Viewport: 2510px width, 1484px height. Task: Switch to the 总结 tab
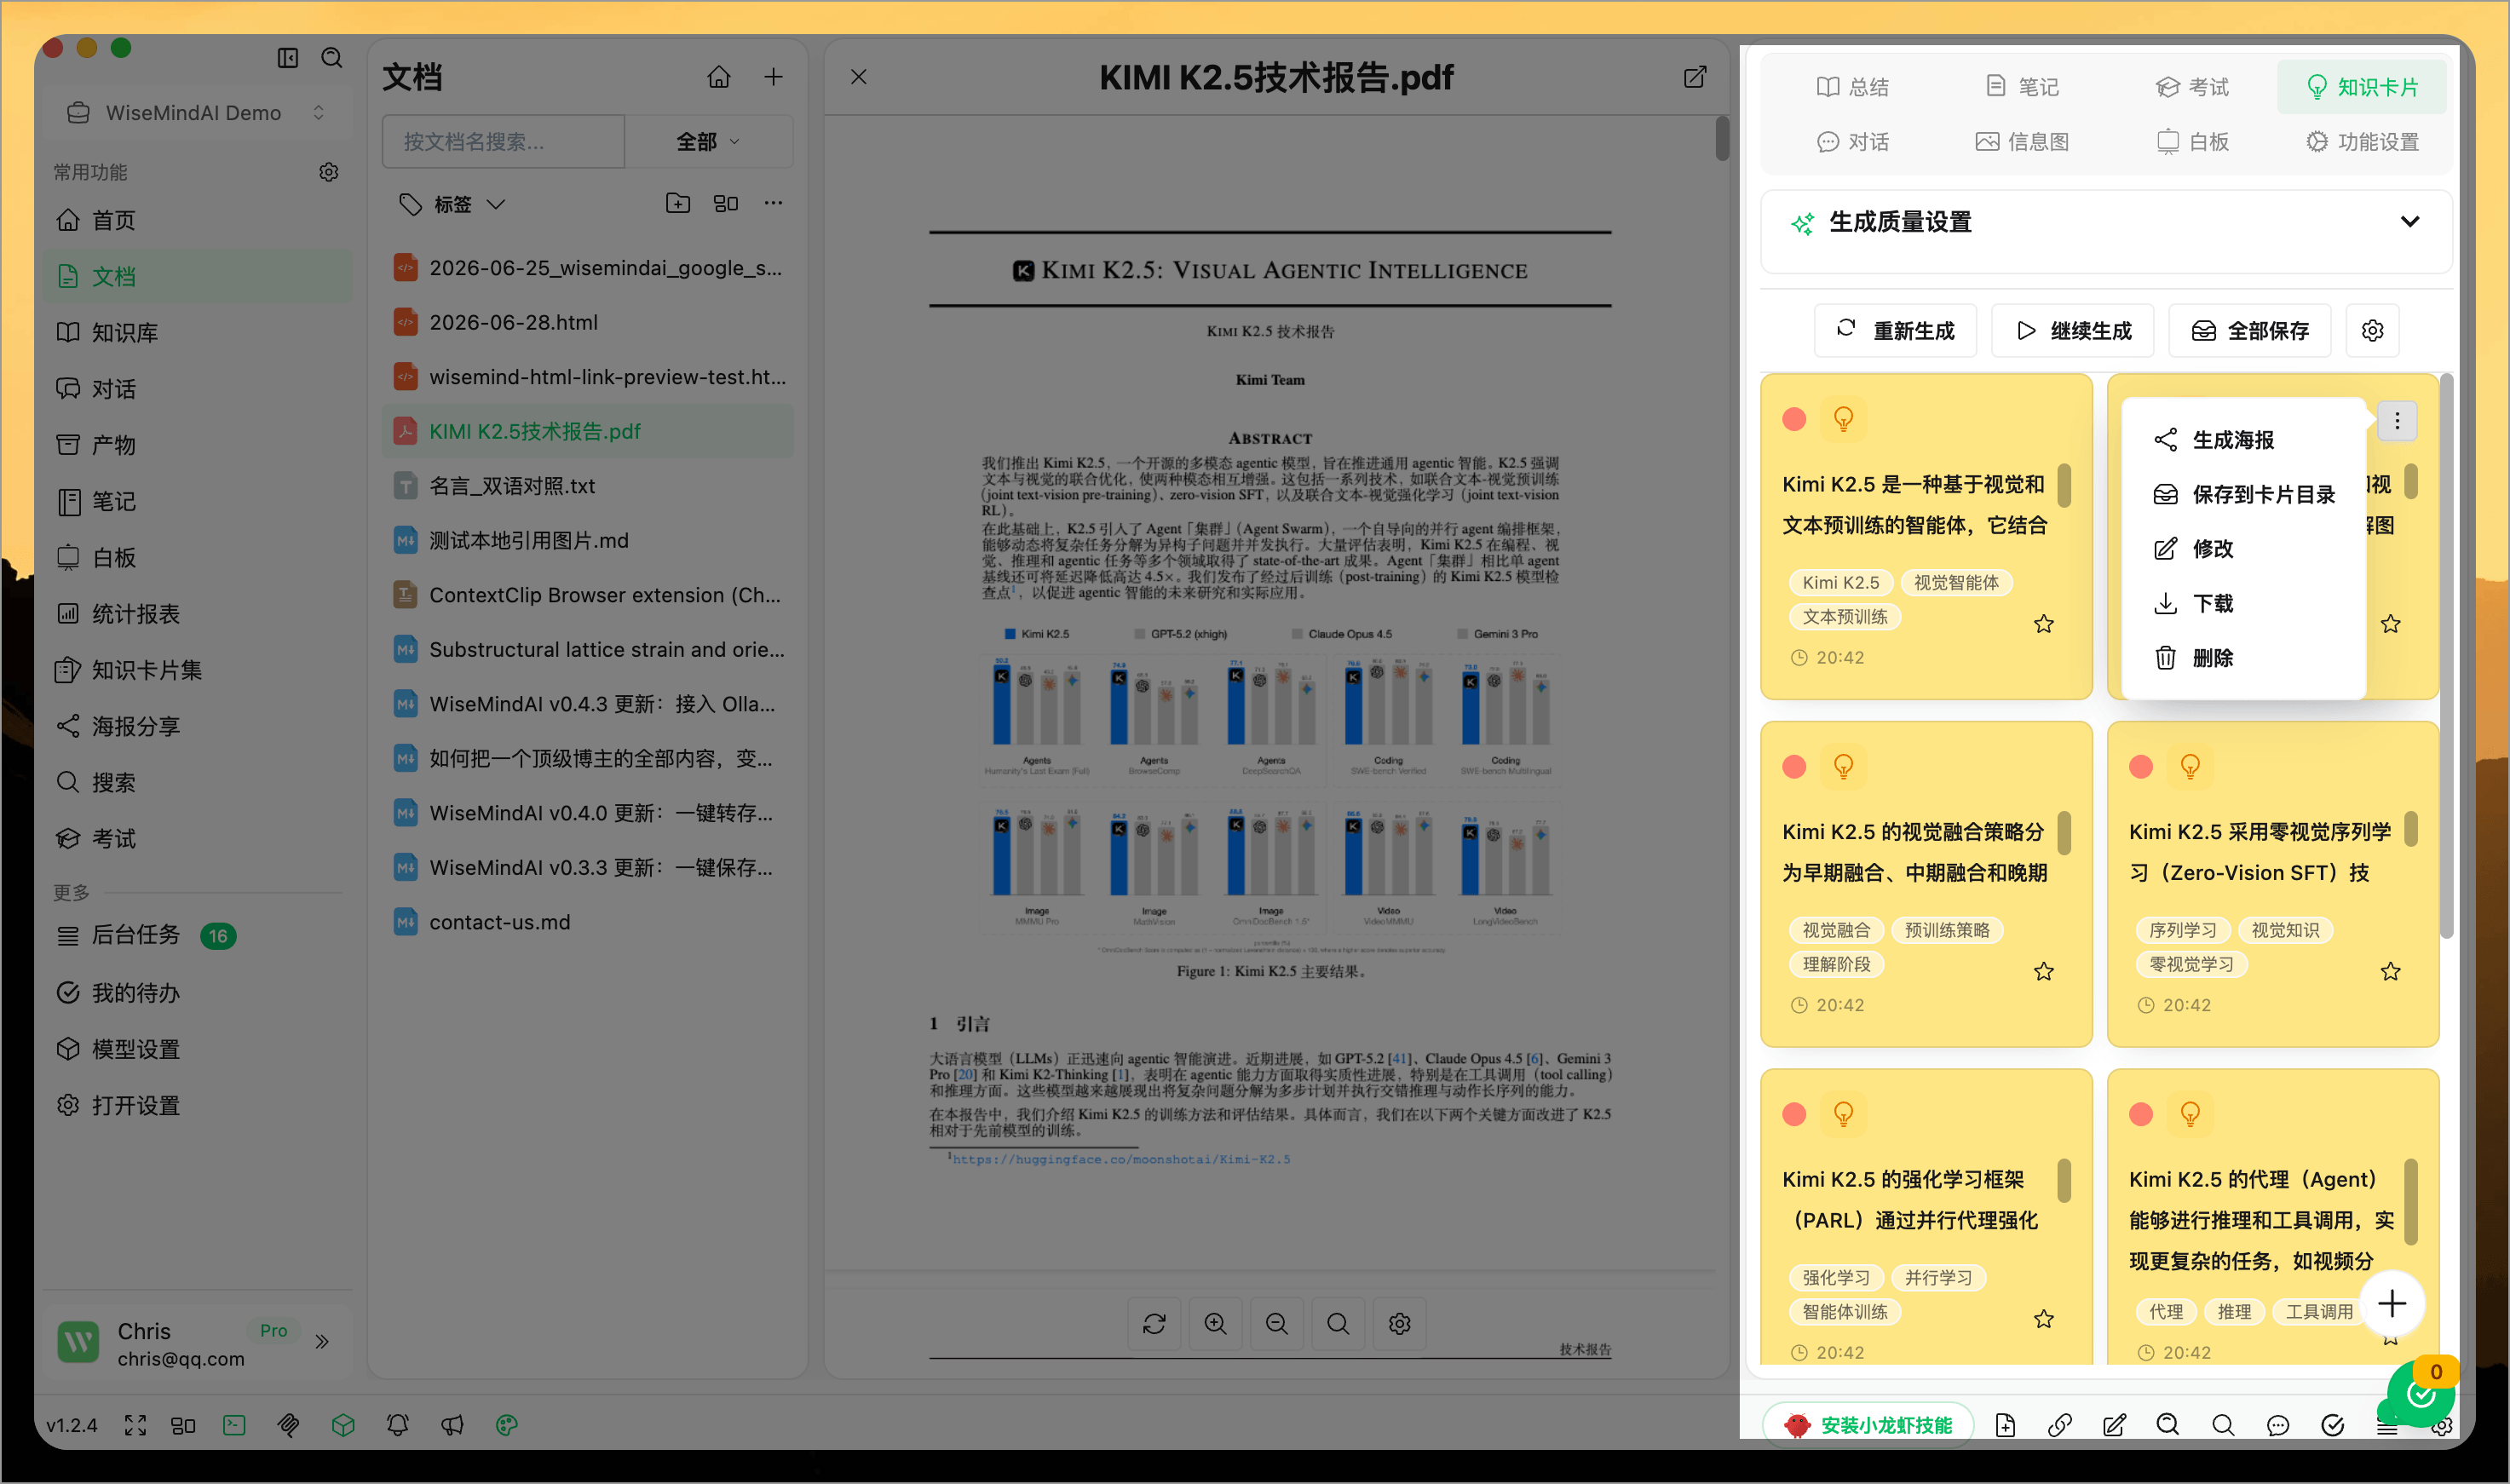pyautogui.click(x=1853, y=87)
